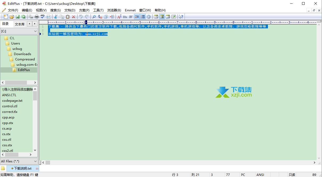The height and width of the screenshot is (177, 322).
Task: Open 文件(F) menu
Action: [13, 10]
